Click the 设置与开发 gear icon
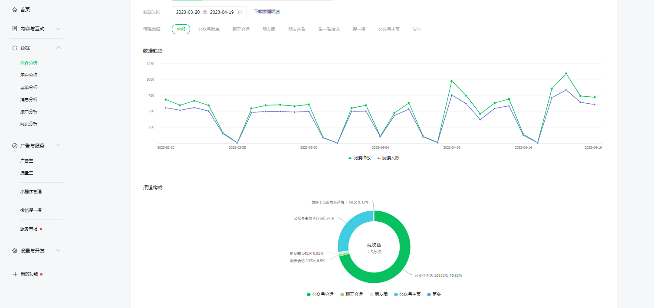 point(15,251)
